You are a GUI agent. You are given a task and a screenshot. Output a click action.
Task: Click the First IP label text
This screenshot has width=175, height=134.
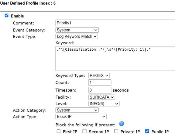point(70,132)
